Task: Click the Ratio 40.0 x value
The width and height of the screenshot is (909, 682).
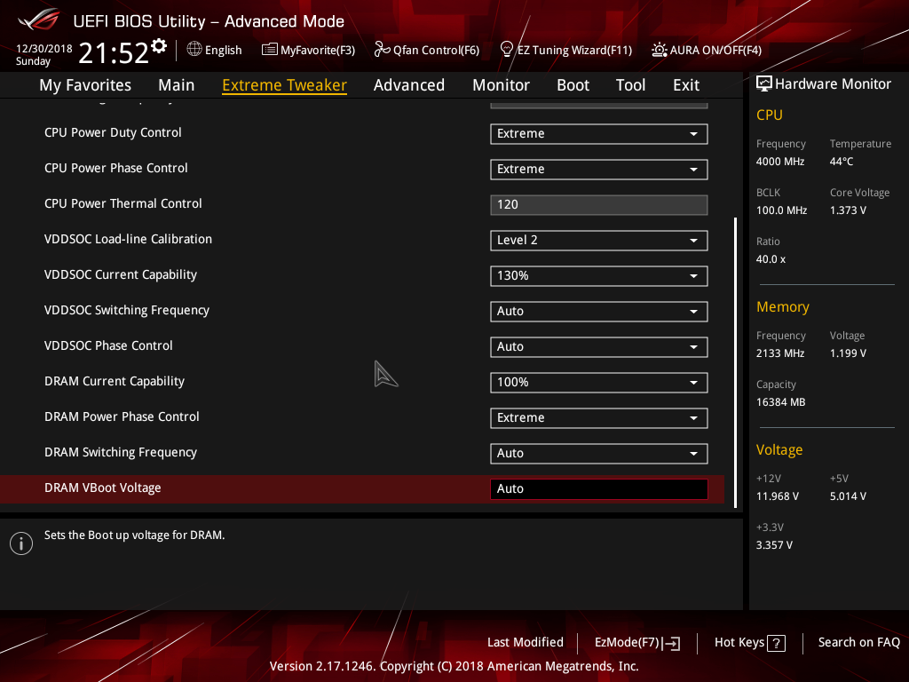Action: click(771, 259)
